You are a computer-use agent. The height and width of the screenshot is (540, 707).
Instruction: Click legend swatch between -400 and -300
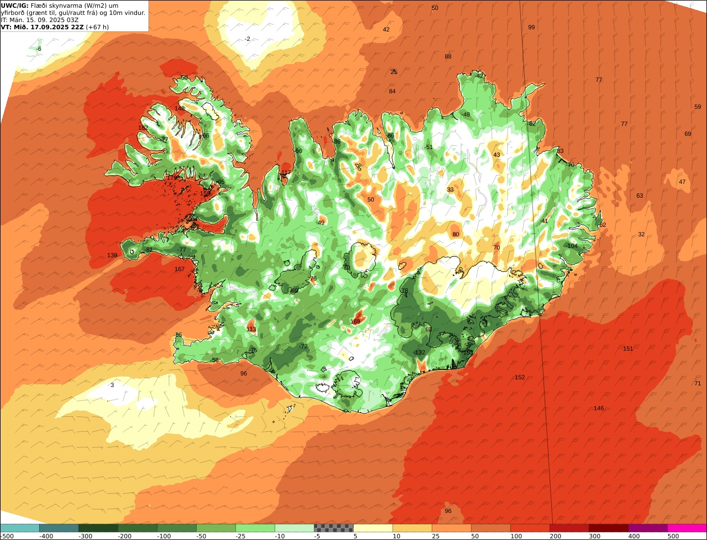tap(59, 528)
